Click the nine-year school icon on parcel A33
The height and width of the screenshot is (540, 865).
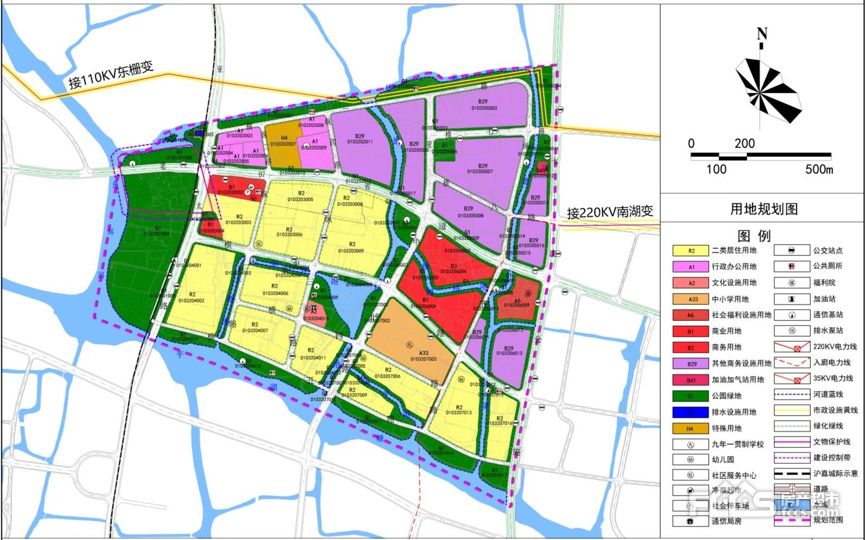[x=409, y=344]
